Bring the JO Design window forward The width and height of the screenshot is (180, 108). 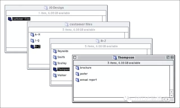[x=56, y=8]
